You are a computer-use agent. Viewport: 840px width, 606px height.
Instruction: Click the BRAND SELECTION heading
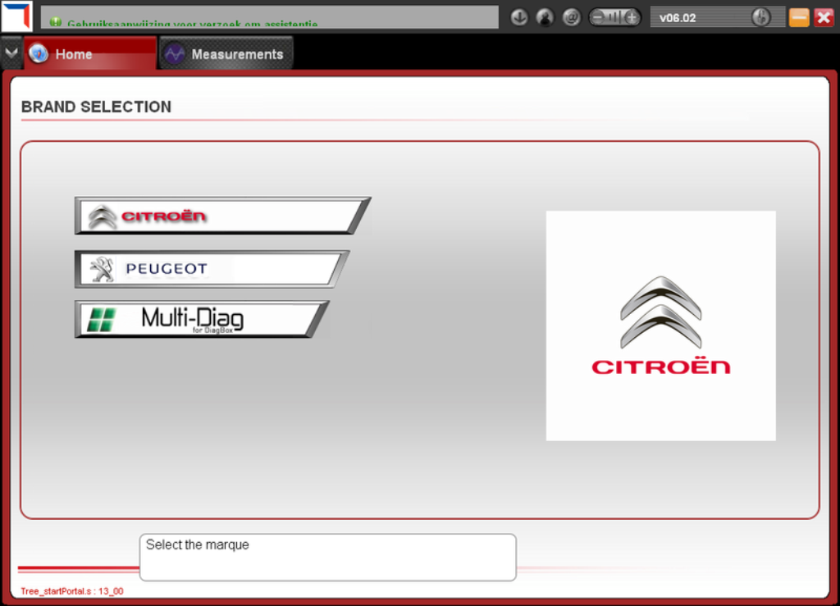point(97,107)
